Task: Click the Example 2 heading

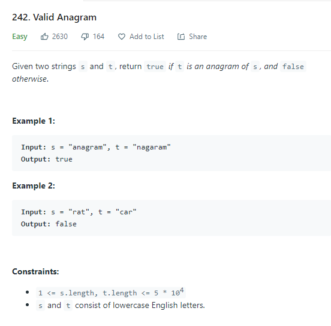Action: 34,186
